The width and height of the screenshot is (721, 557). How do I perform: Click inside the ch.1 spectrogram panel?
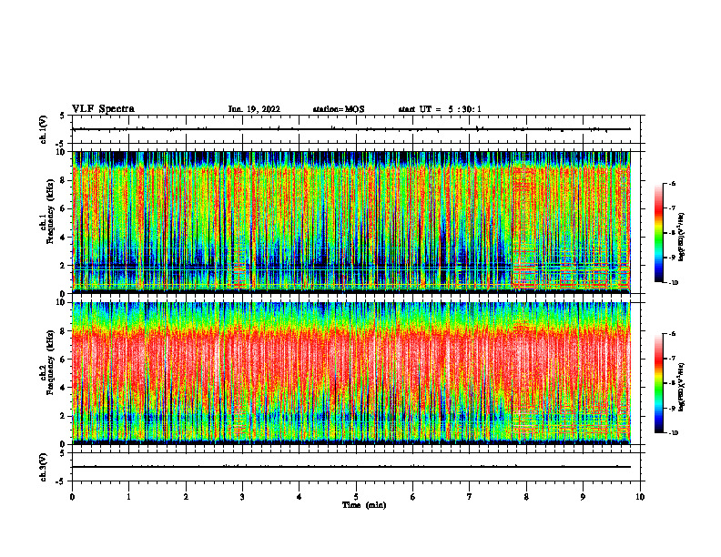click(x=351, y=222)
